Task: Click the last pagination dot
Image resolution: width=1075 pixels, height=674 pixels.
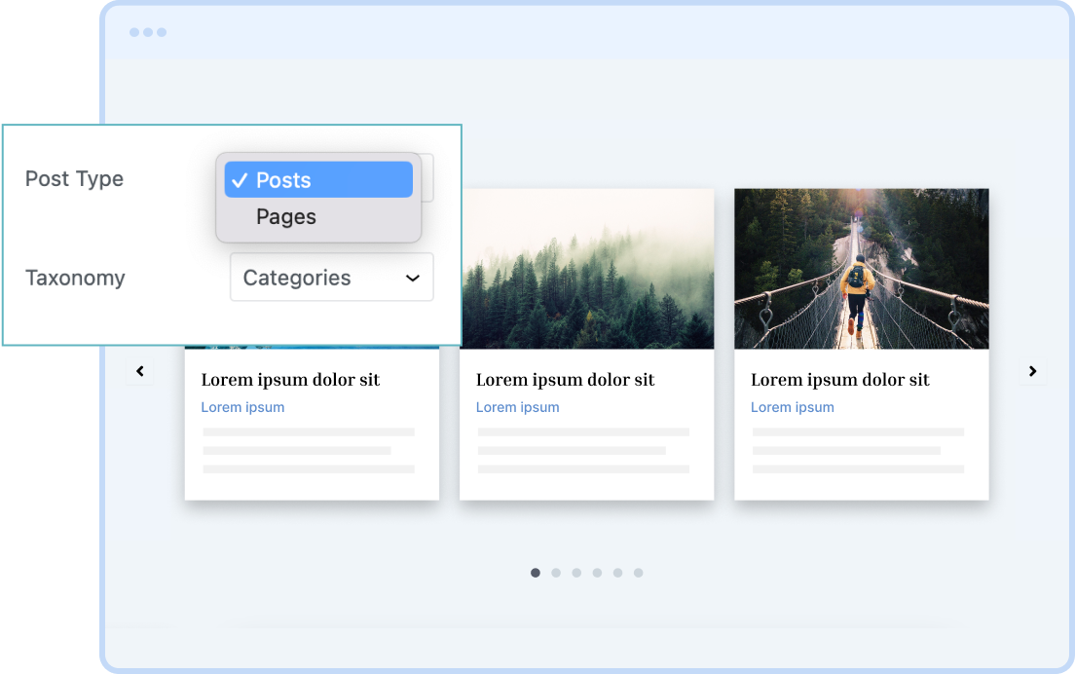Action: click(x=638, y=573)
